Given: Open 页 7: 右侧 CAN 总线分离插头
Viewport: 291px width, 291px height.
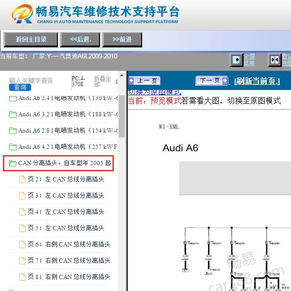Looking at the screenshot, I should point(69,260).
